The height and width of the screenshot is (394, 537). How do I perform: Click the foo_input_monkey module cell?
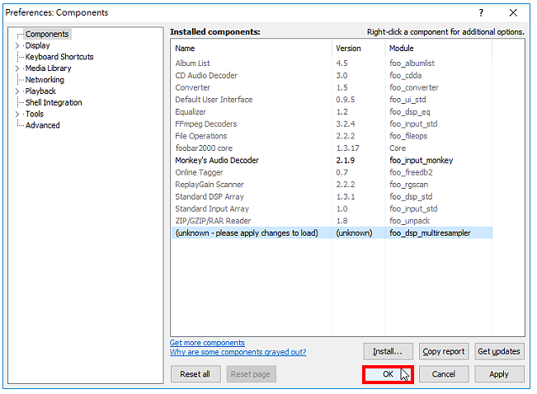(x=421, y=160)
